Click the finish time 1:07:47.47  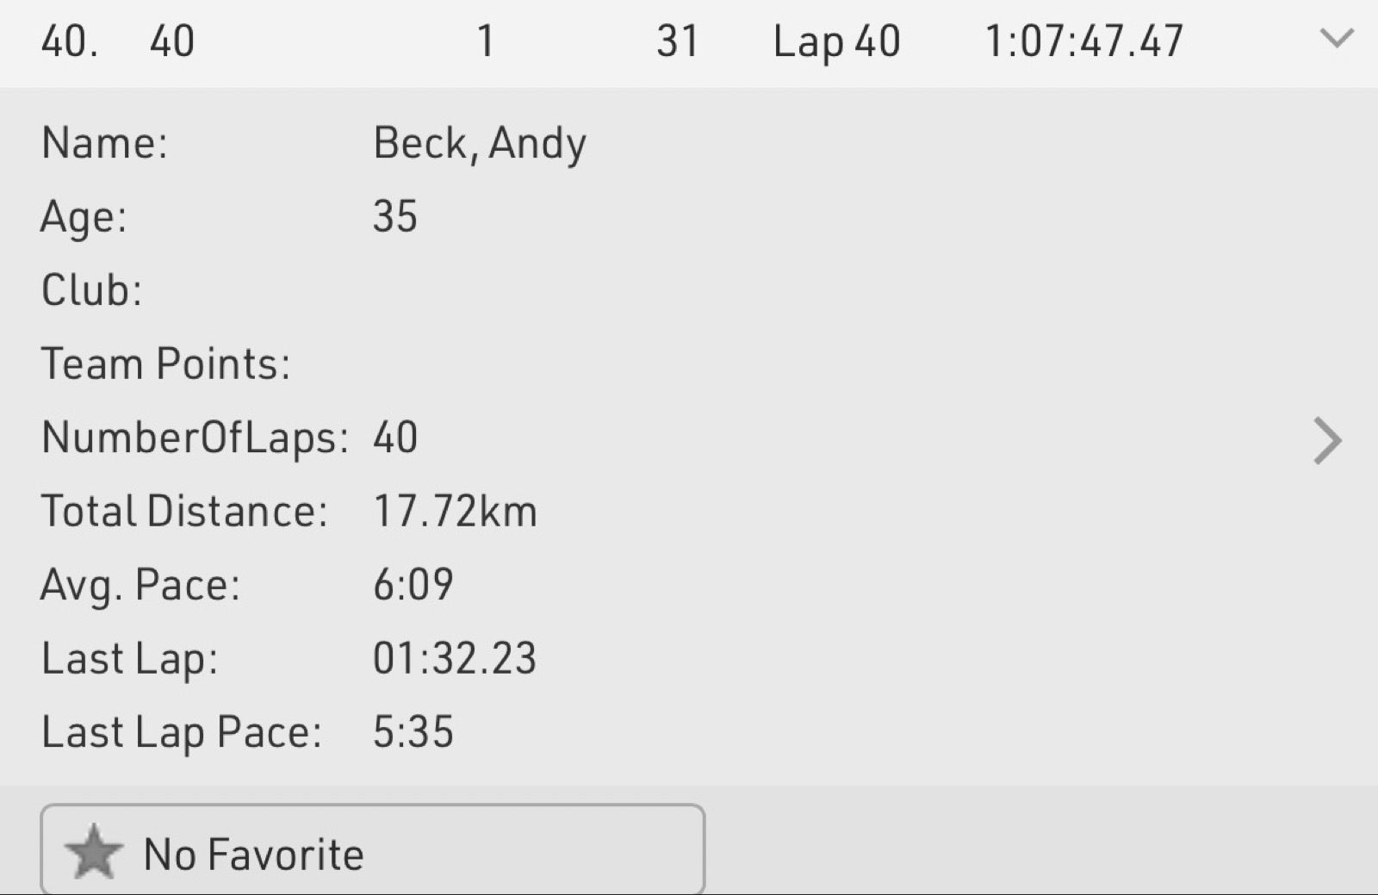[x=1083, y=41]
